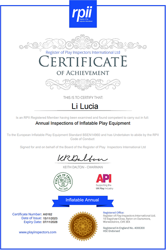The image size is (166, 250).
Task: Click the Registered Office label
Action: pyautogui.click(x=114, y=212)
